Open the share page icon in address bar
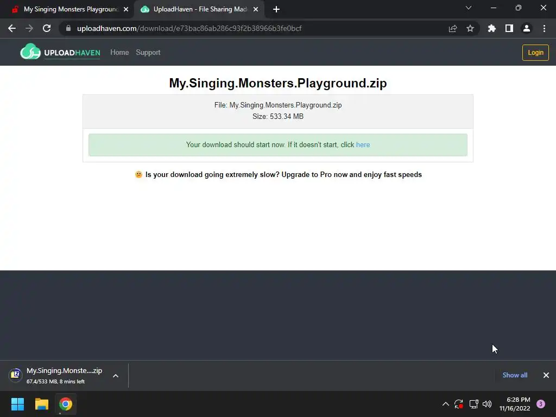The image size is (556, 417). coord(453,28)
